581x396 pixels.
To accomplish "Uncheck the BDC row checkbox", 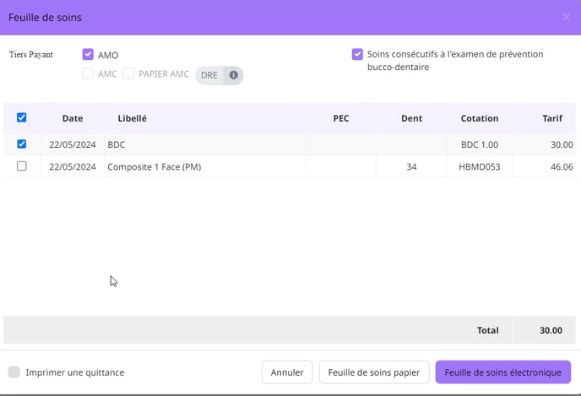I will point(22,144).
